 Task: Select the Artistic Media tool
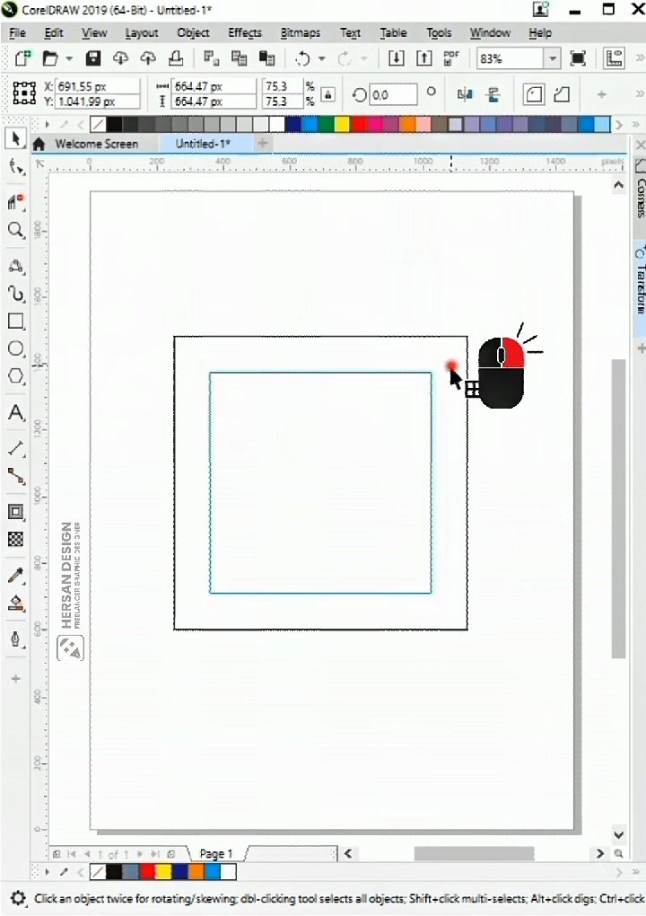[16, 294]
